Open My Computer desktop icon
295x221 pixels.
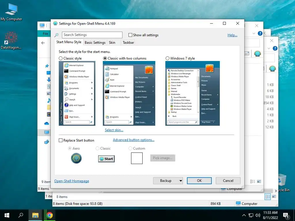11,12
